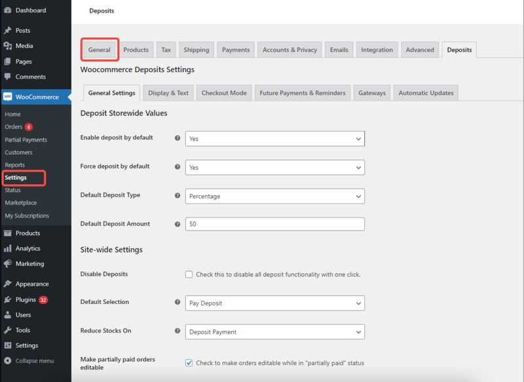Open the Gateways sub-tab
Viewport: 524px width, 382px height.
[372, 93]
